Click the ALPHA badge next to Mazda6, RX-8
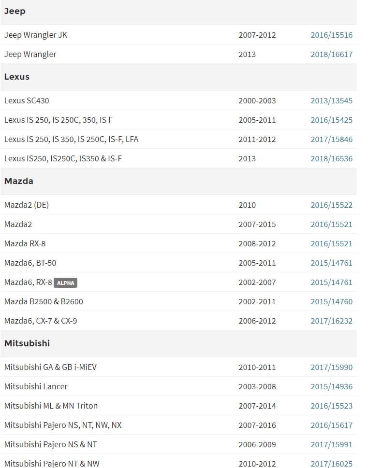The height and width of the screenshot is (468, 382). click(65, 283)
